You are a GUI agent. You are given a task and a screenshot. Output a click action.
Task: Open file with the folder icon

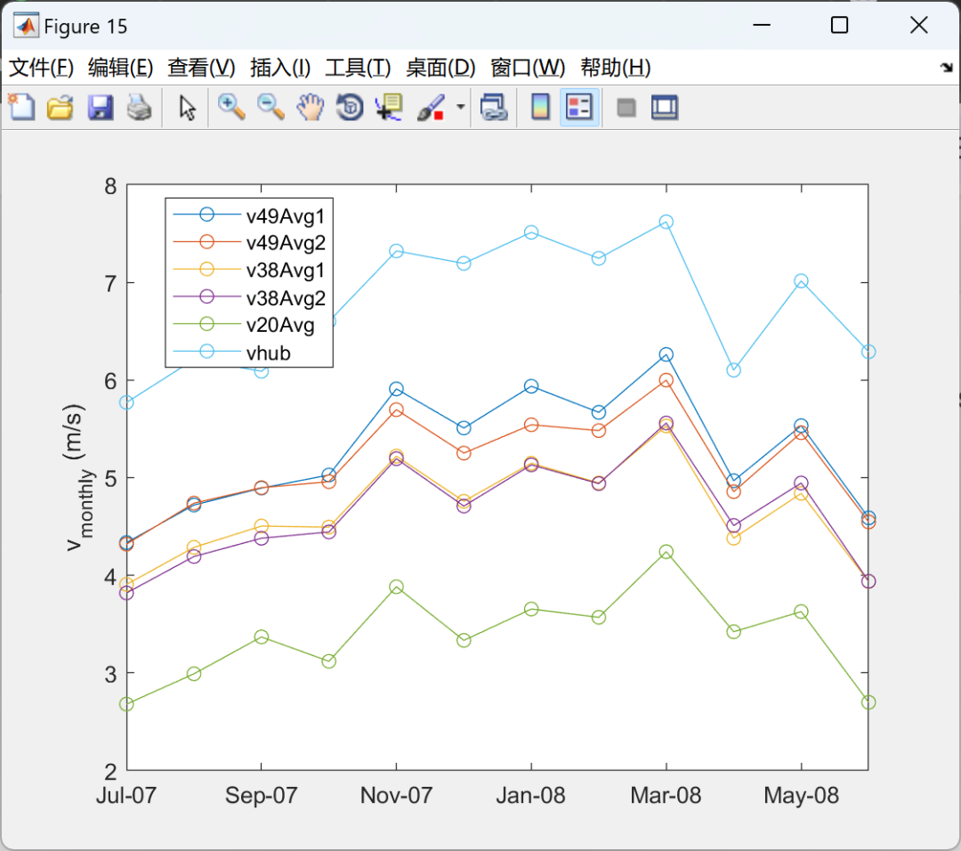pos(61,108)
